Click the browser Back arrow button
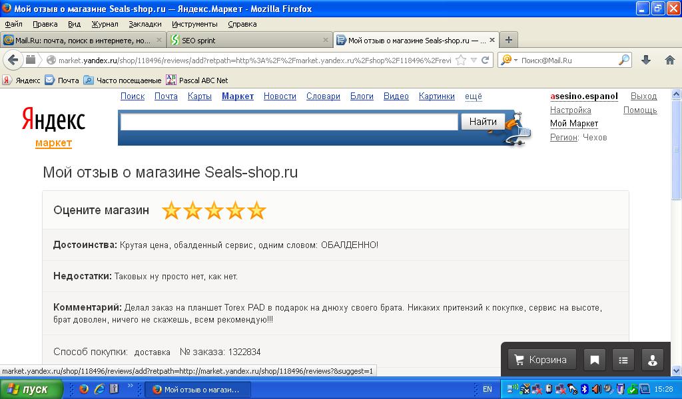 13,60
